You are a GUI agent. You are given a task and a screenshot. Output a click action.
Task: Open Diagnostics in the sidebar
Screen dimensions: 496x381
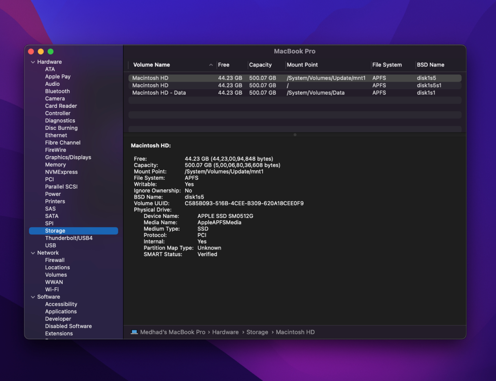[x=60, y=120]
